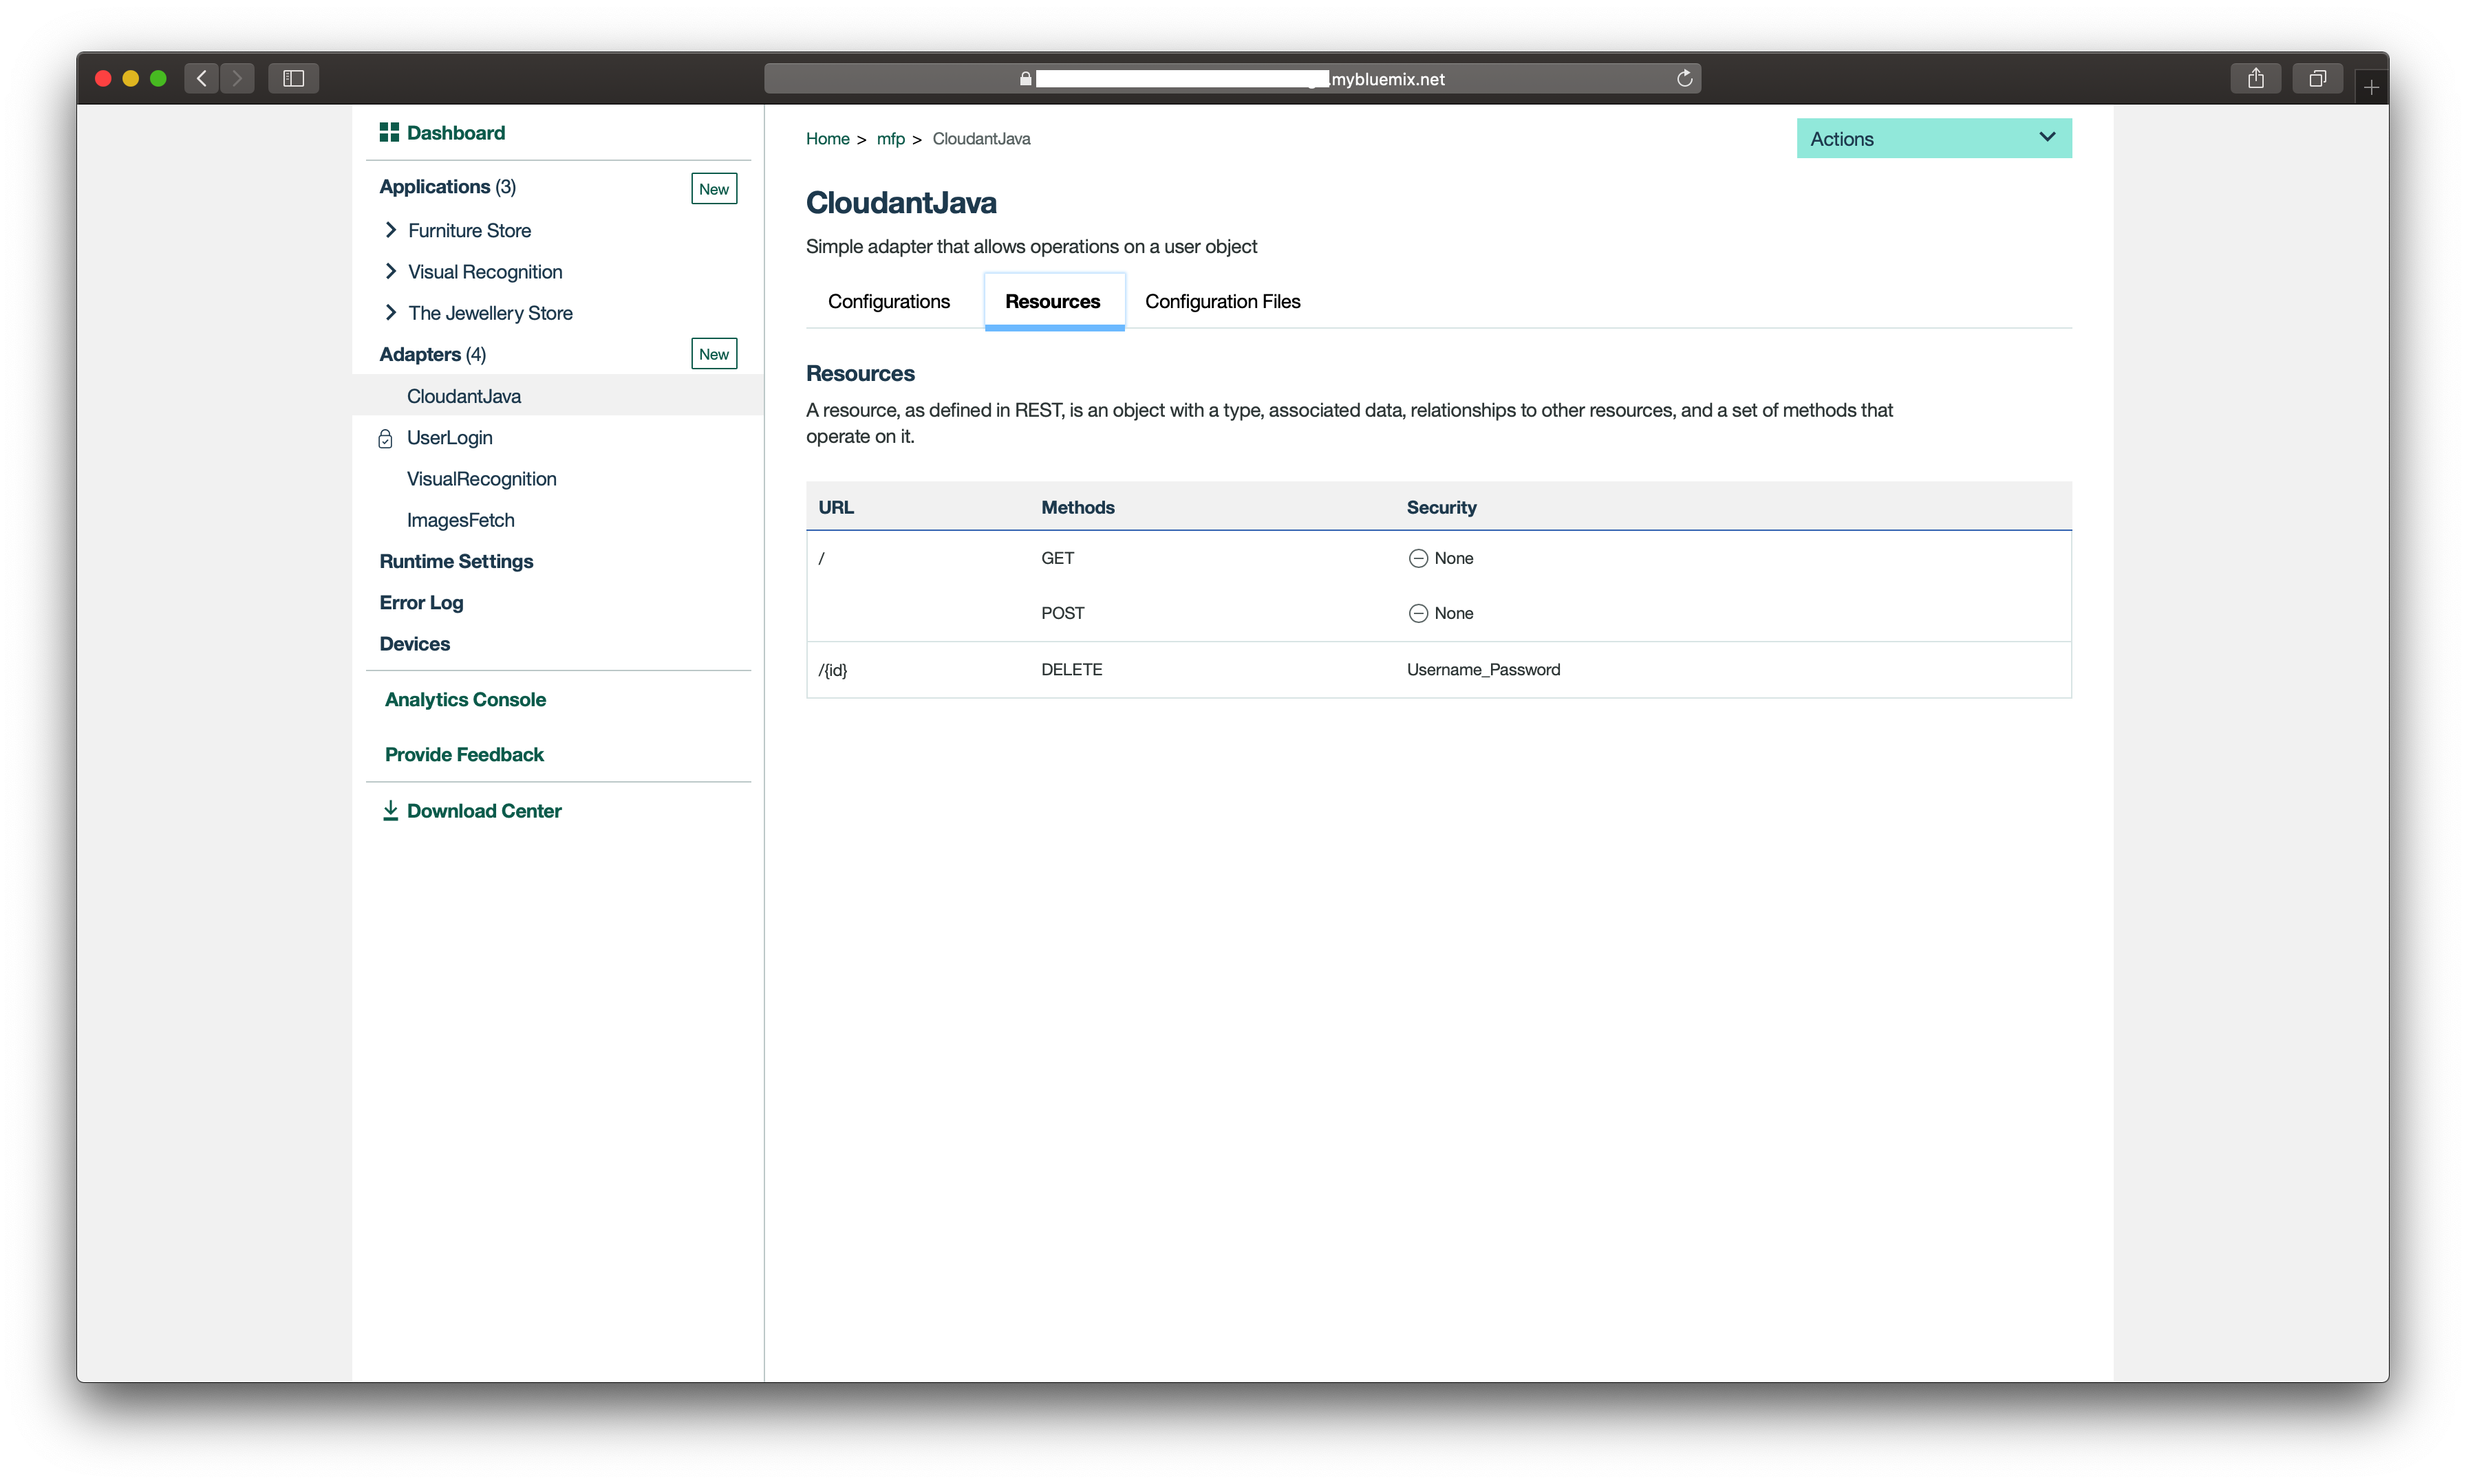Viewport: 2466px width, 1484px height.
Task: Click the Provide Feedback link
Action: pos(463,754)
